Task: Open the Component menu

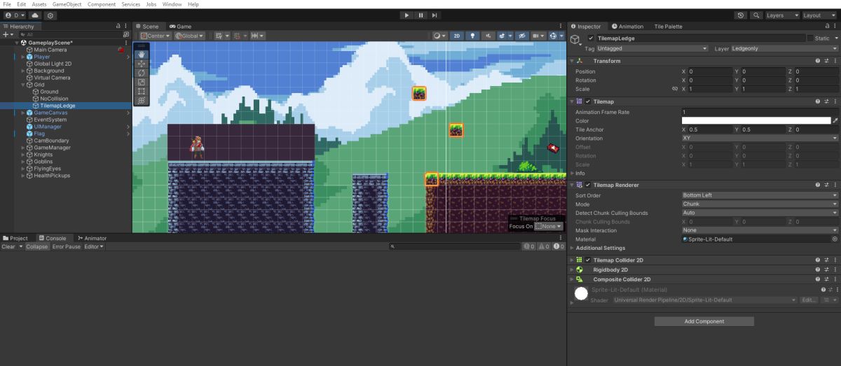Action: [102, 4]
